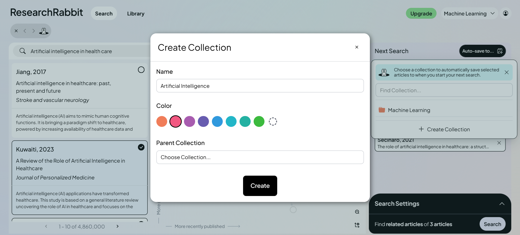The height and width of the screenshot is (235, 520).
Task: Pick the green color swatch
Action: click(259, 121)
